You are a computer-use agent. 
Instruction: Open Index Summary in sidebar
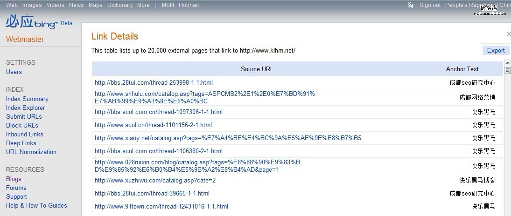coord(27,99)
